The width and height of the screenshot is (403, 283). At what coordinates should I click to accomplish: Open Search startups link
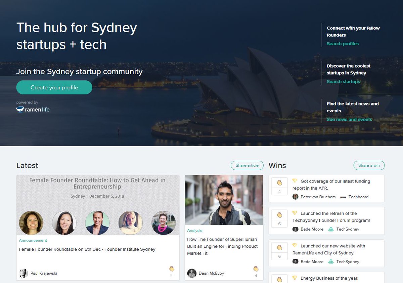click(343, 81)
